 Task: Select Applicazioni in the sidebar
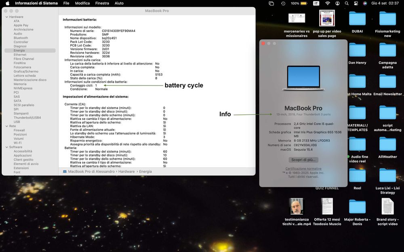click(23, 156)
